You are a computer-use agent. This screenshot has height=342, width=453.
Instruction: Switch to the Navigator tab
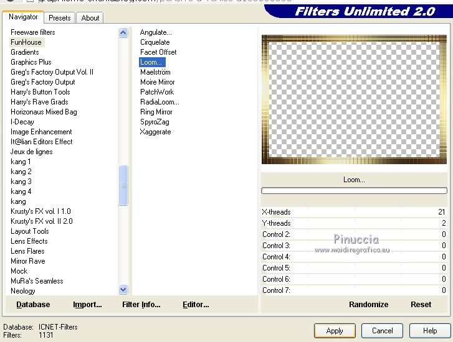tap(23, 17)
